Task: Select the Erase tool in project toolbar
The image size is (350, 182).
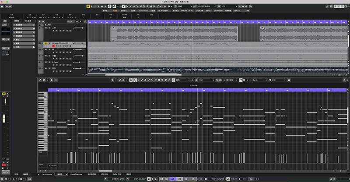Action: [134, 7]
